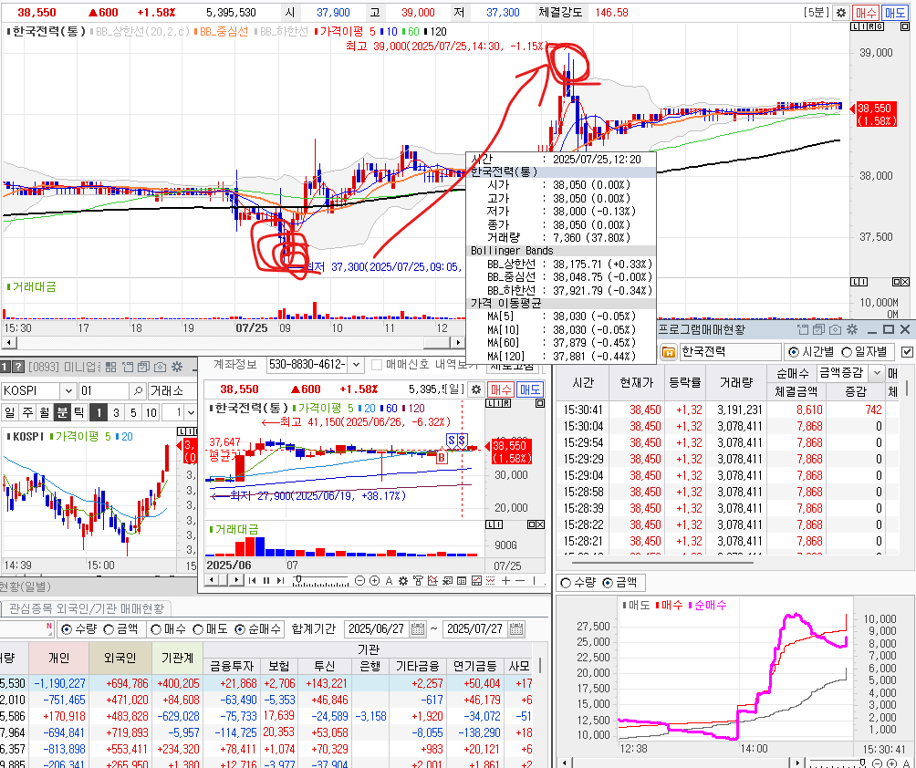Open settings icon in 프로그램매매현황 title bar
916x768 pixels.
click(852, 330)
